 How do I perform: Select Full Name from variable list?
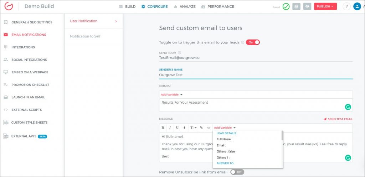(x=225, y=139)
